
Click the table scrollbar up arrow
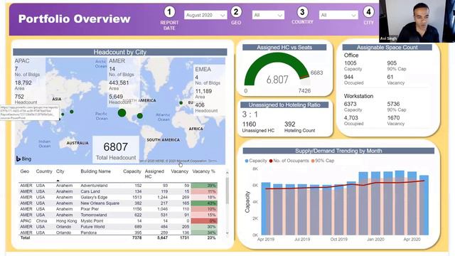coord(227,173)
